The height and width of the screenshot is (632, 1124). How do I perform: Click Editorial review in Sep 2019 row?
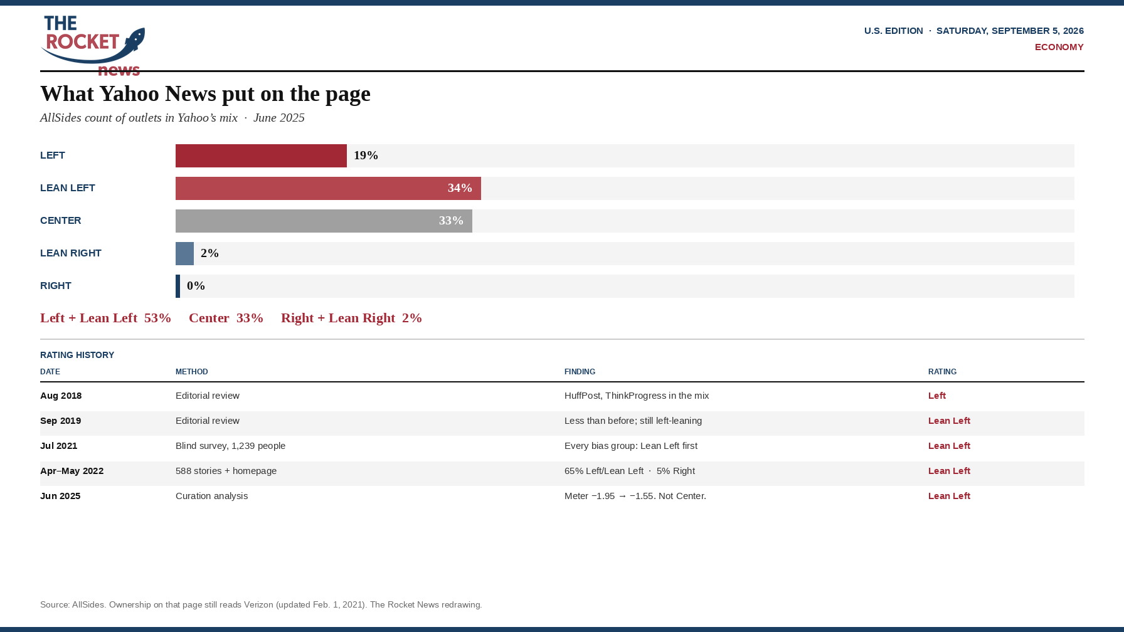pos(208,421)
